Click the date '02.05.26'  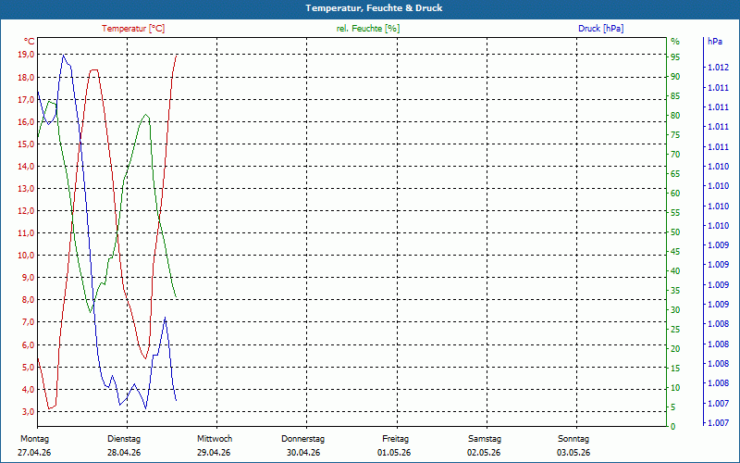(484, 453)
